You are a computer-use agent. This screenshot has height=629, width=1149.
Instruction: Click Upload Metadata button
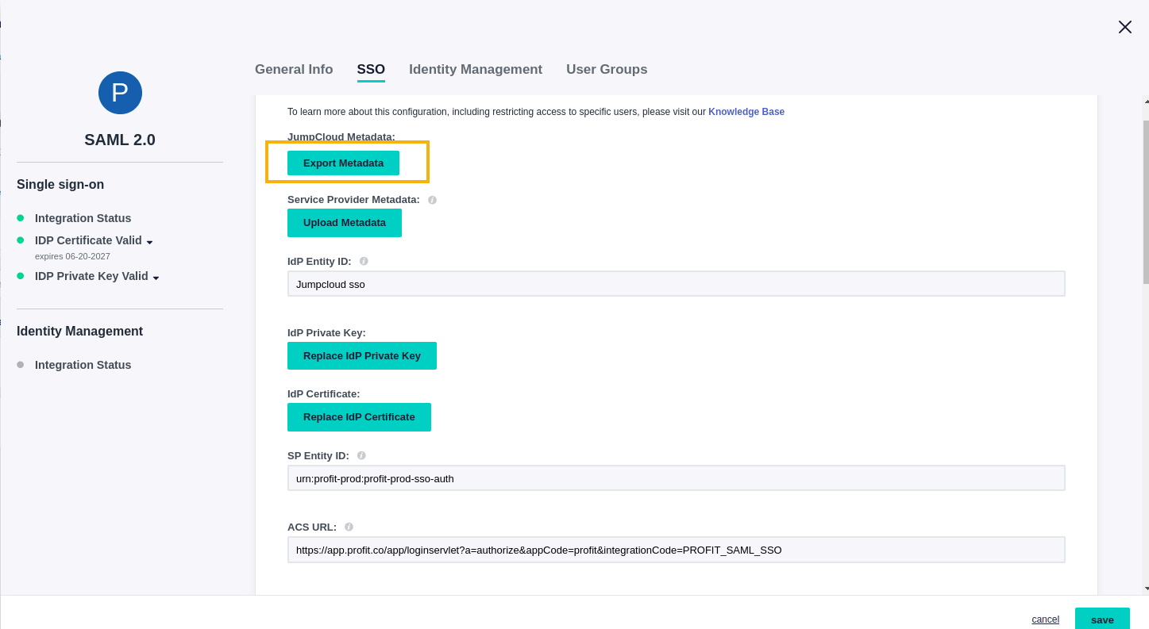[x=345, y=223]
